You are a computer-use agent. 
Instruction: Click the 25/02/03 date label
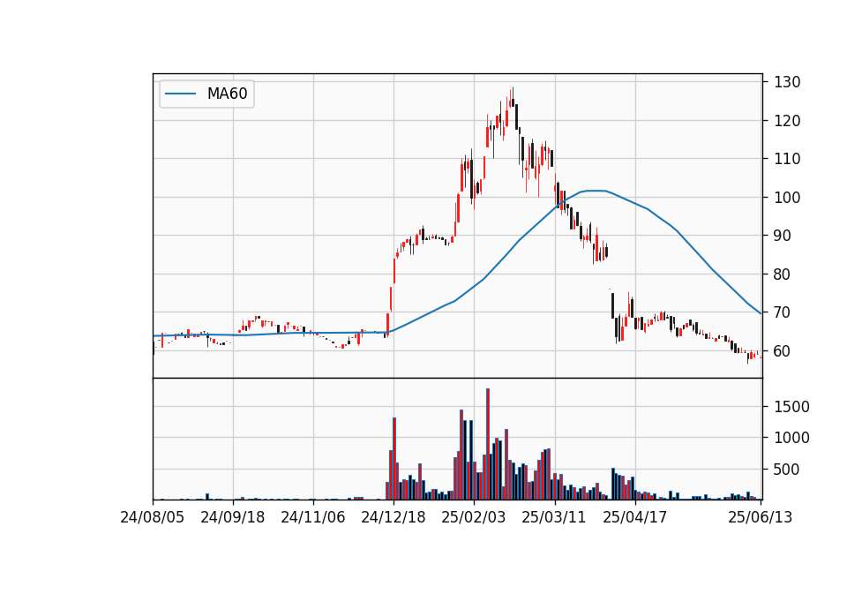474,517
